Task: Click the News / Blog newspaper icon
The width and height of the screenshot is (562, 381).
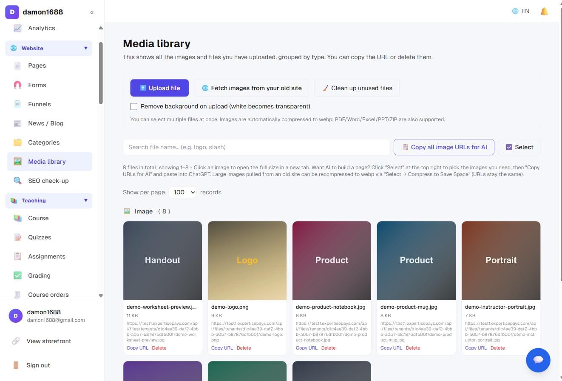Action: point(17,123)
